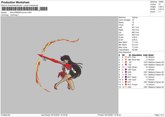
Task: Click code 1311 in row 8
Action: pos(145,75)
